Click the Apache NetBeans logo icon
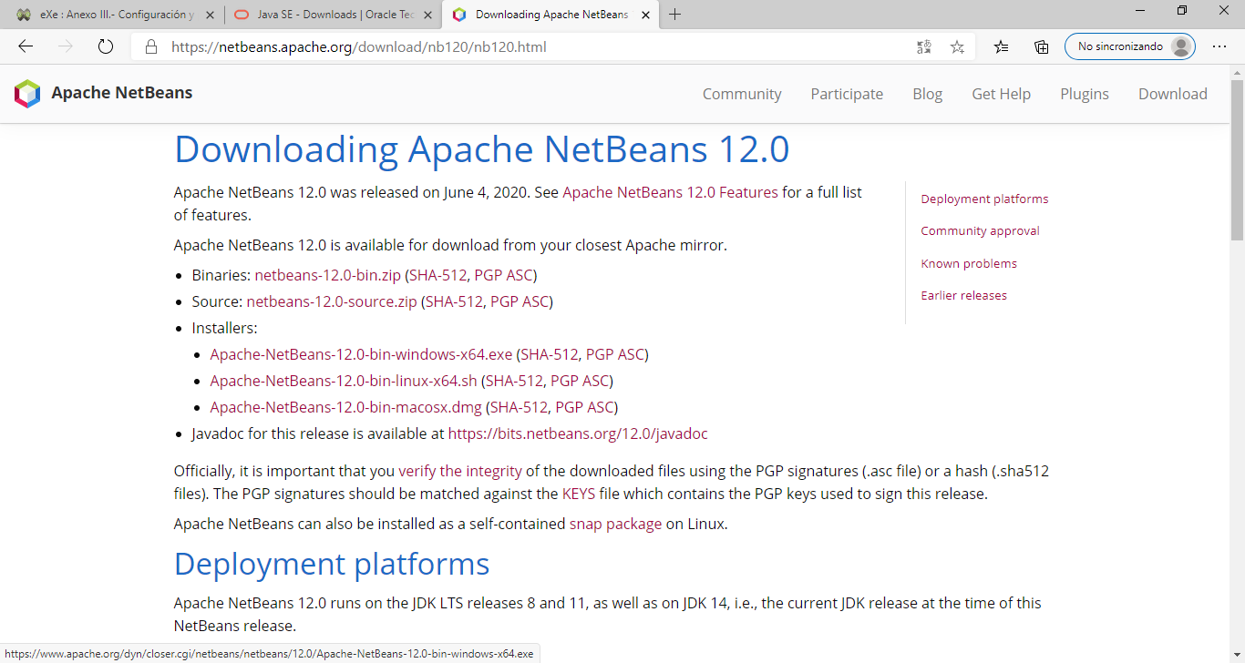This screenshot has height=663, width=1245. click(x=27, y=93)
